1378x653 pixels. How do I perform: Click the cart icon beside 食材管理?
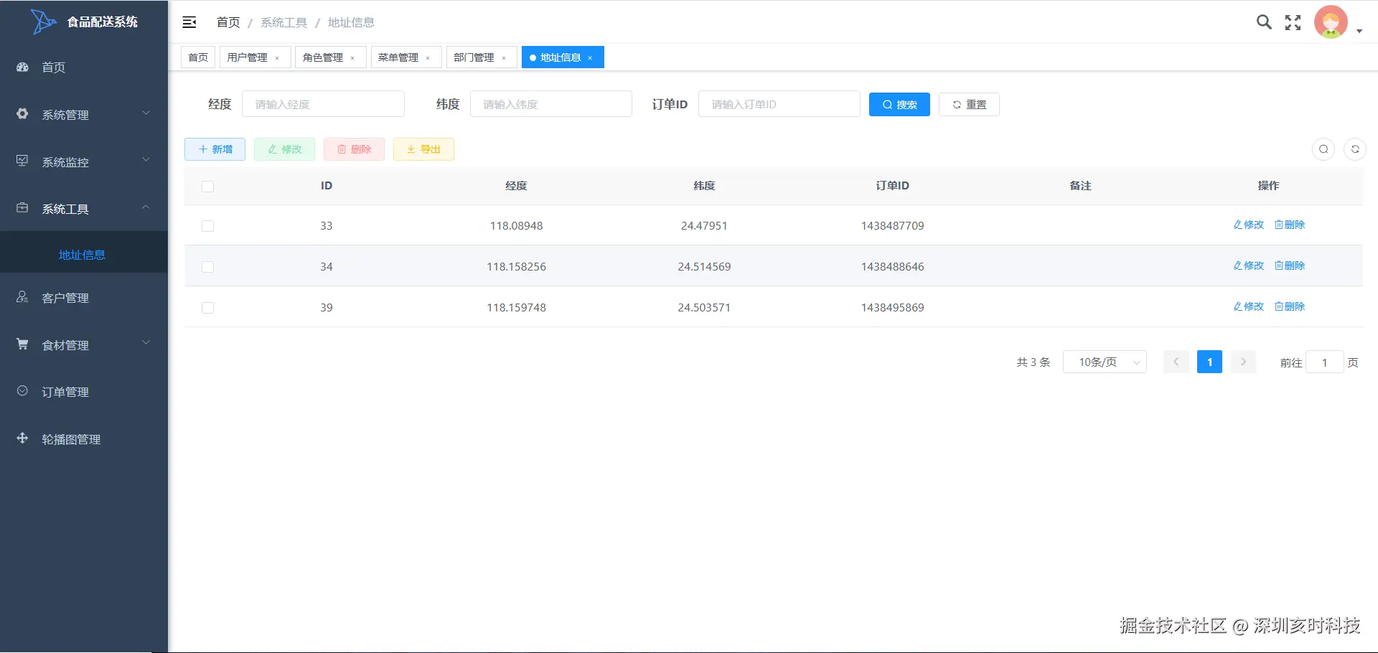coord(22,344)
